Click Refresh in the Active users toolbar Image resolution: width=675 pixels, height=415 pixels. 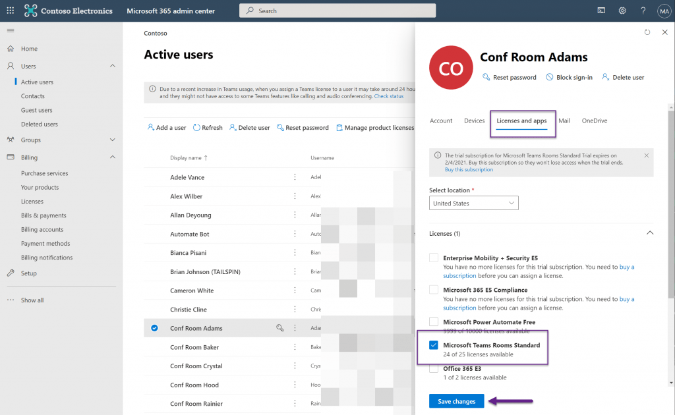click(x=208, y=128)
